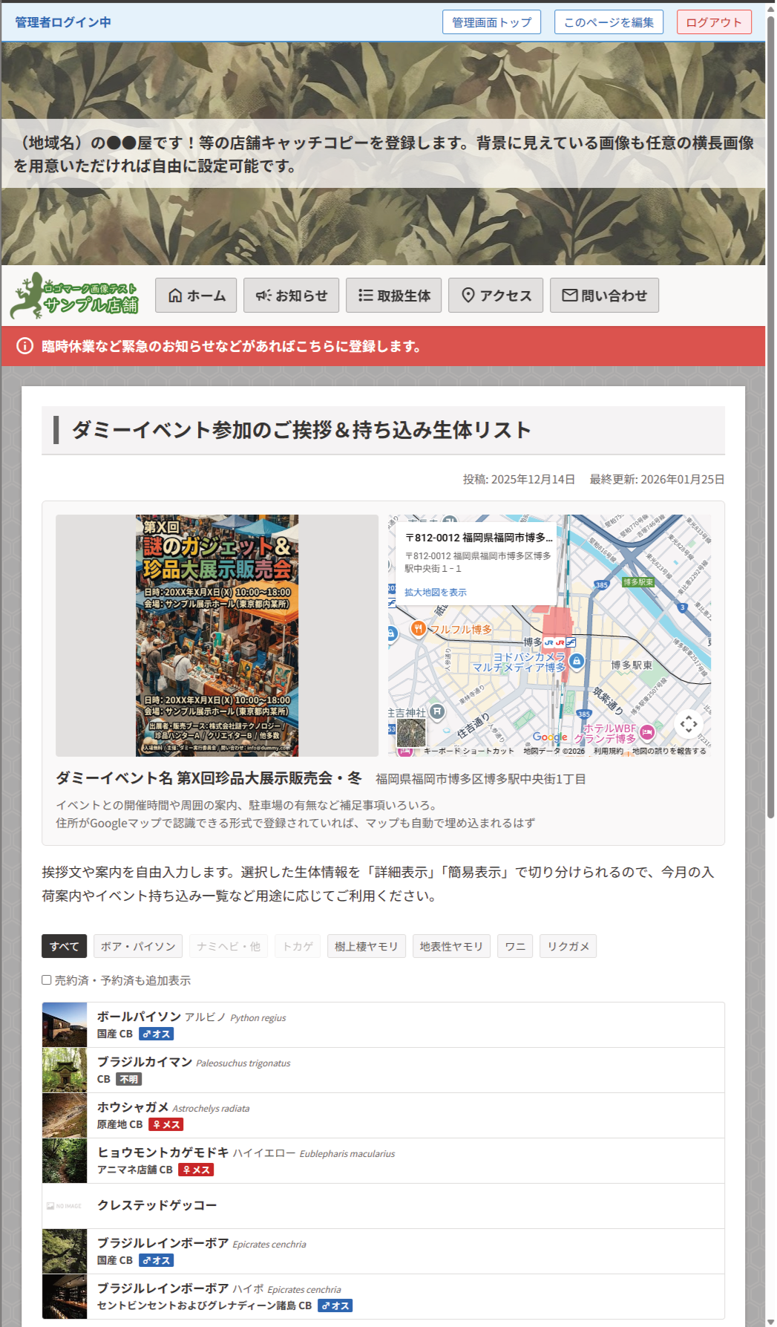Open the 取扱生体 navigation item
The image size is (777, 1327).
coord(393,296)
